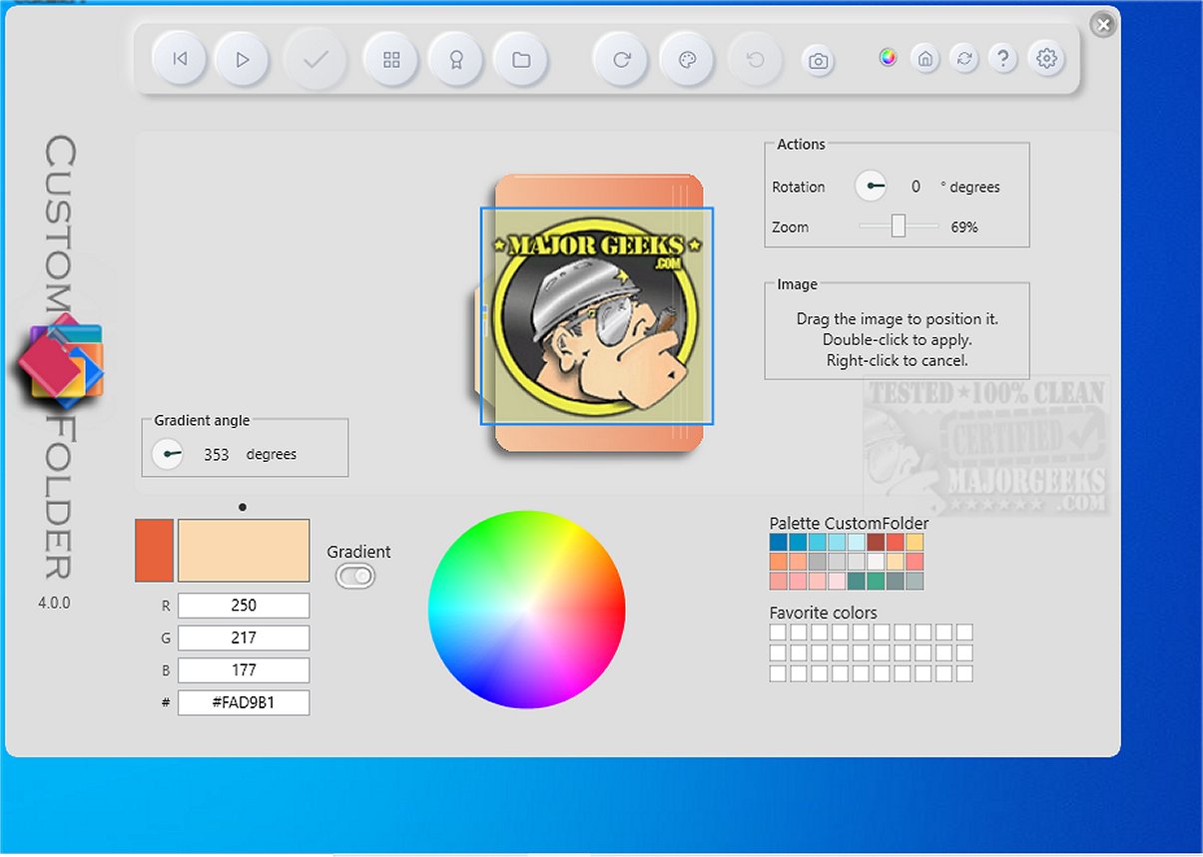Click the checkmark apply button in the toolbar
The height and width of the screenshot is (857, 1203).
tap(316, 59)
